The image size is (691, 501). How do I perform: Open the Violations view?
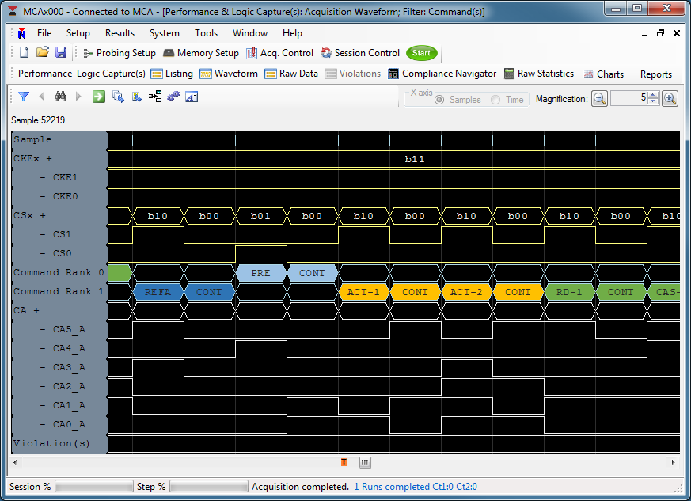point(352,74)
